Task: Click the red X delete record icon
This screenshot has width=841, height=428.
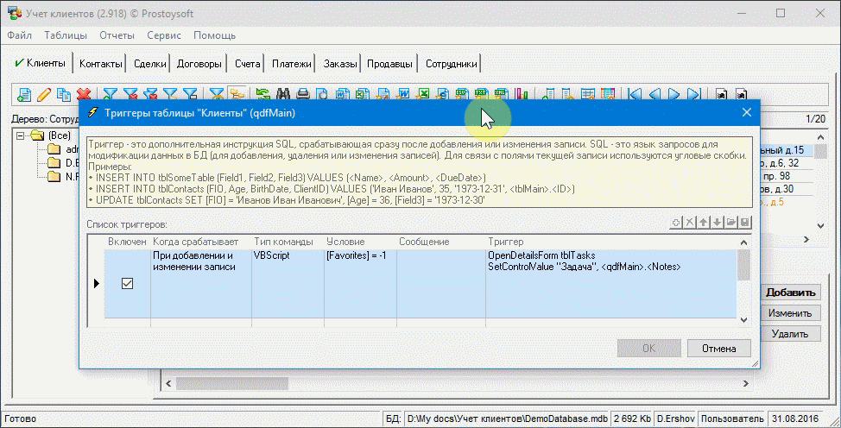Action: [x=84, y=94]
